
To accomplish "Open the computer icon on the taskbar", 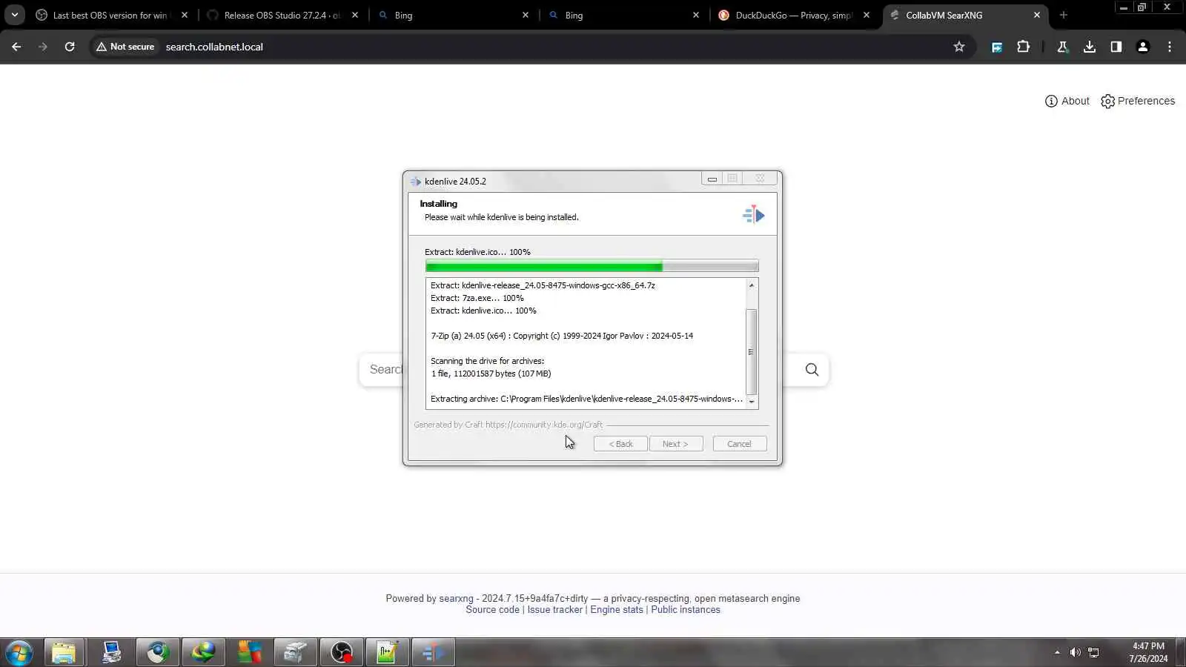I will [111, 653].
